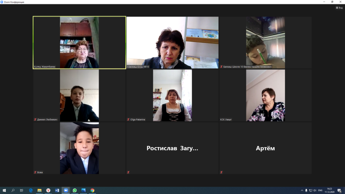Image resolution: width=345 pixels, height=194 pixels.
Task: Click muted mic icon on Olga Patanina tile
Action: click(129, 119)
